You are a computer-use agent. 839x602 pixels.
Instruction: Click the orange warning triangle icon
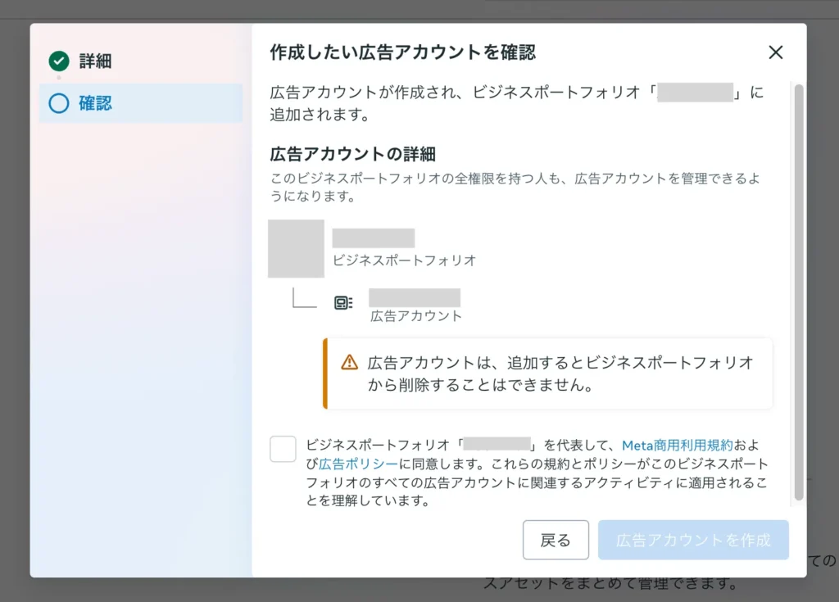[x=350, y=362]
